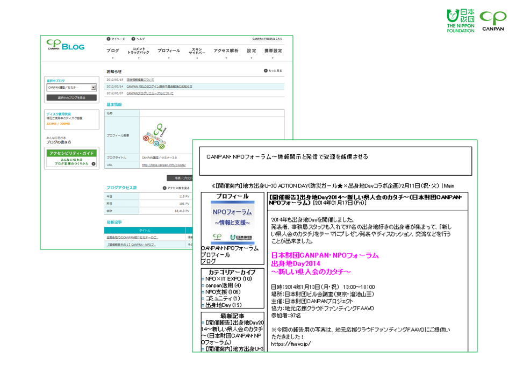The height and width of the screenshot is (387, 516).
Task: Open the 【開催報告その1】CANPAN・NPO article link
Action: (x=131, y=245)
